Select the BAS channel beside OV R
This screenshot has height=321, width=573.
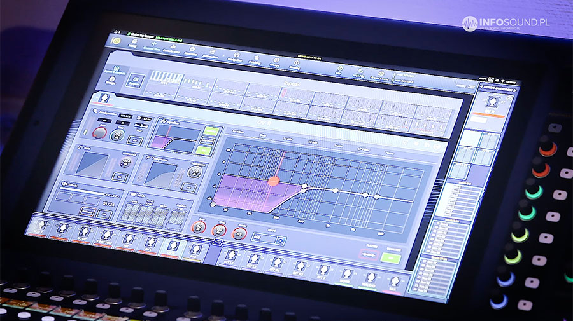click(195, 250)
